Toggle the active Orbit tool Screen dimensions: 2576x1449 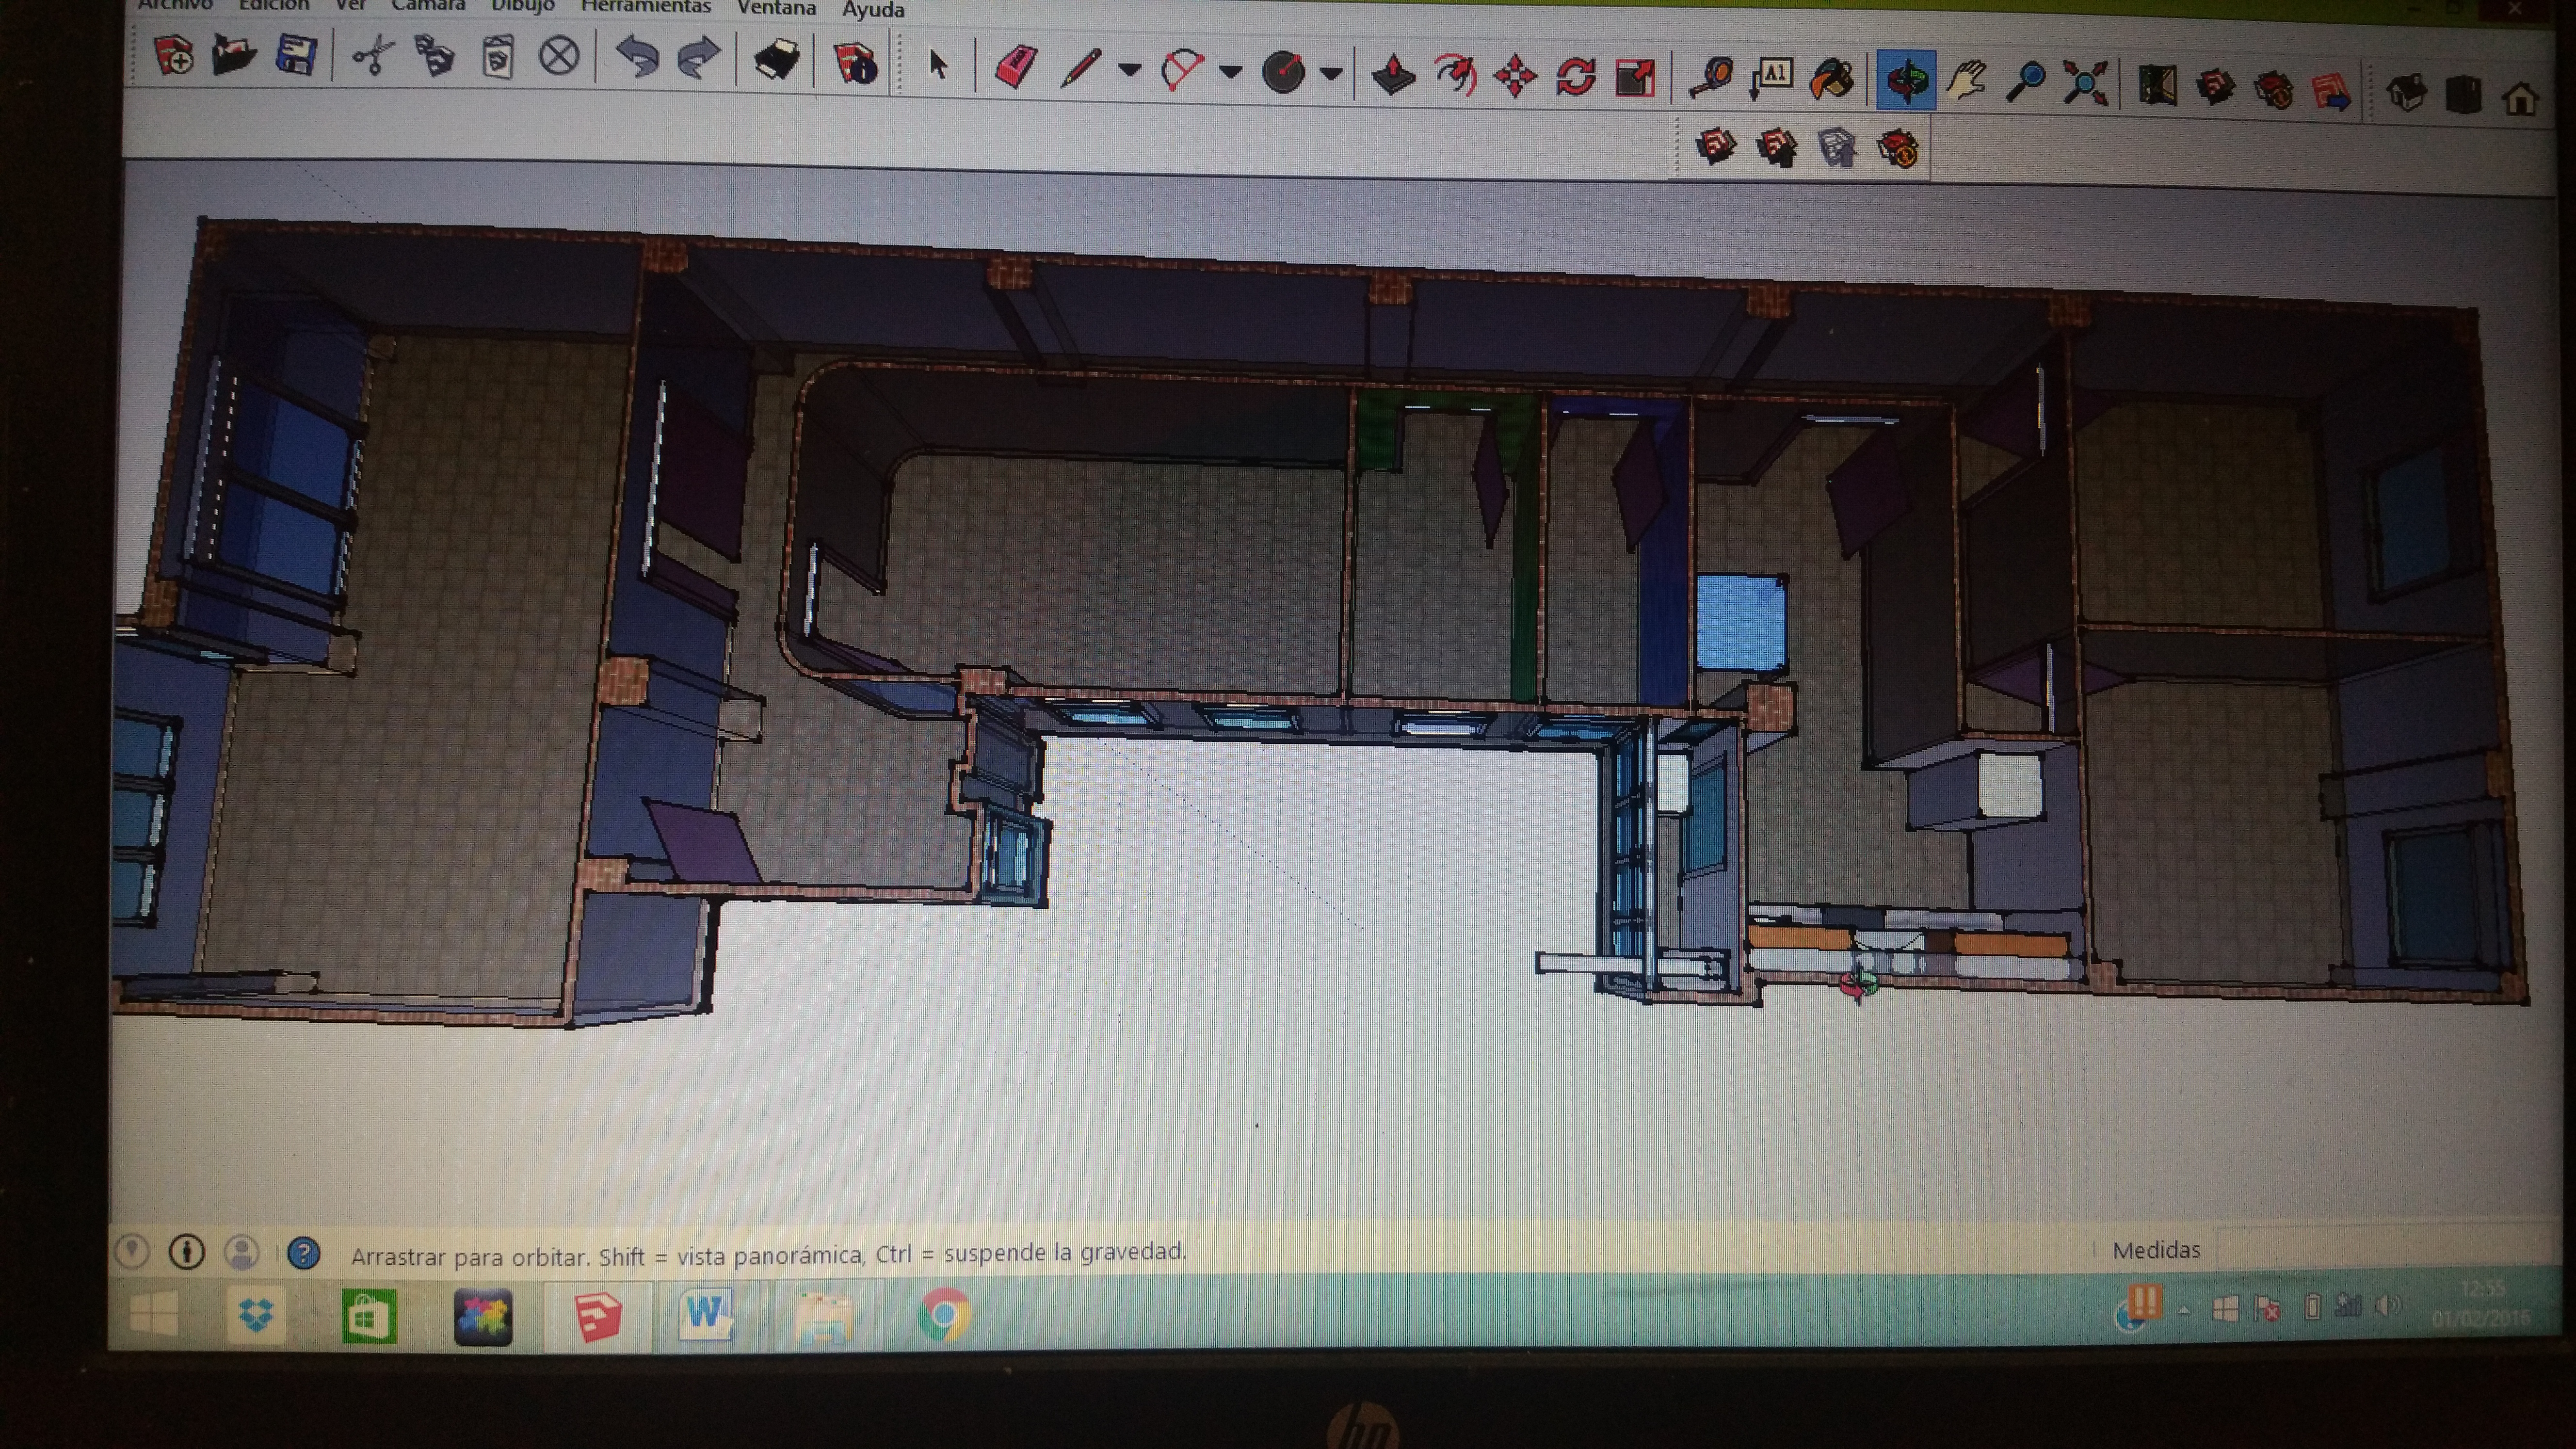coord(1906,80)
